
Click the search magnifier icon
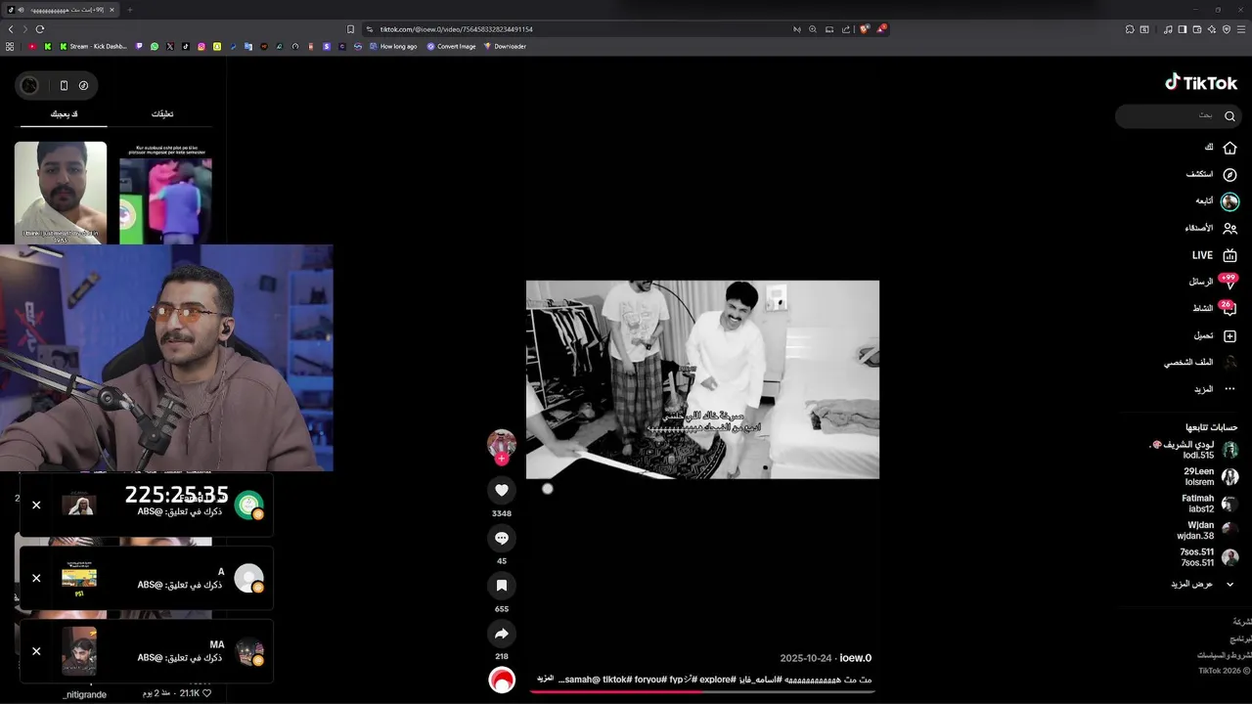(1230, 116)
